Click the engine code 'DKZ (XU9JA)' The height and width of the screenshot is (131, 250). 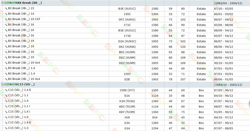pos(127,47)
